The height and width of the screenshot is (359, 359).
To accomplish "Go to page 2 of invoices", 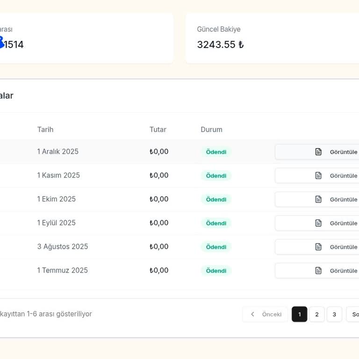I will 316,314.
